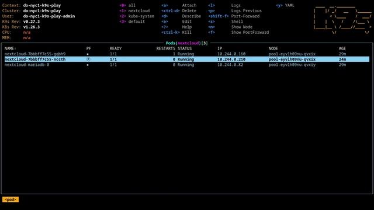Screen dimensions: 374x210
Task: Click the Edit command hint
Action: pyautogui.click(x=176, y=22)
